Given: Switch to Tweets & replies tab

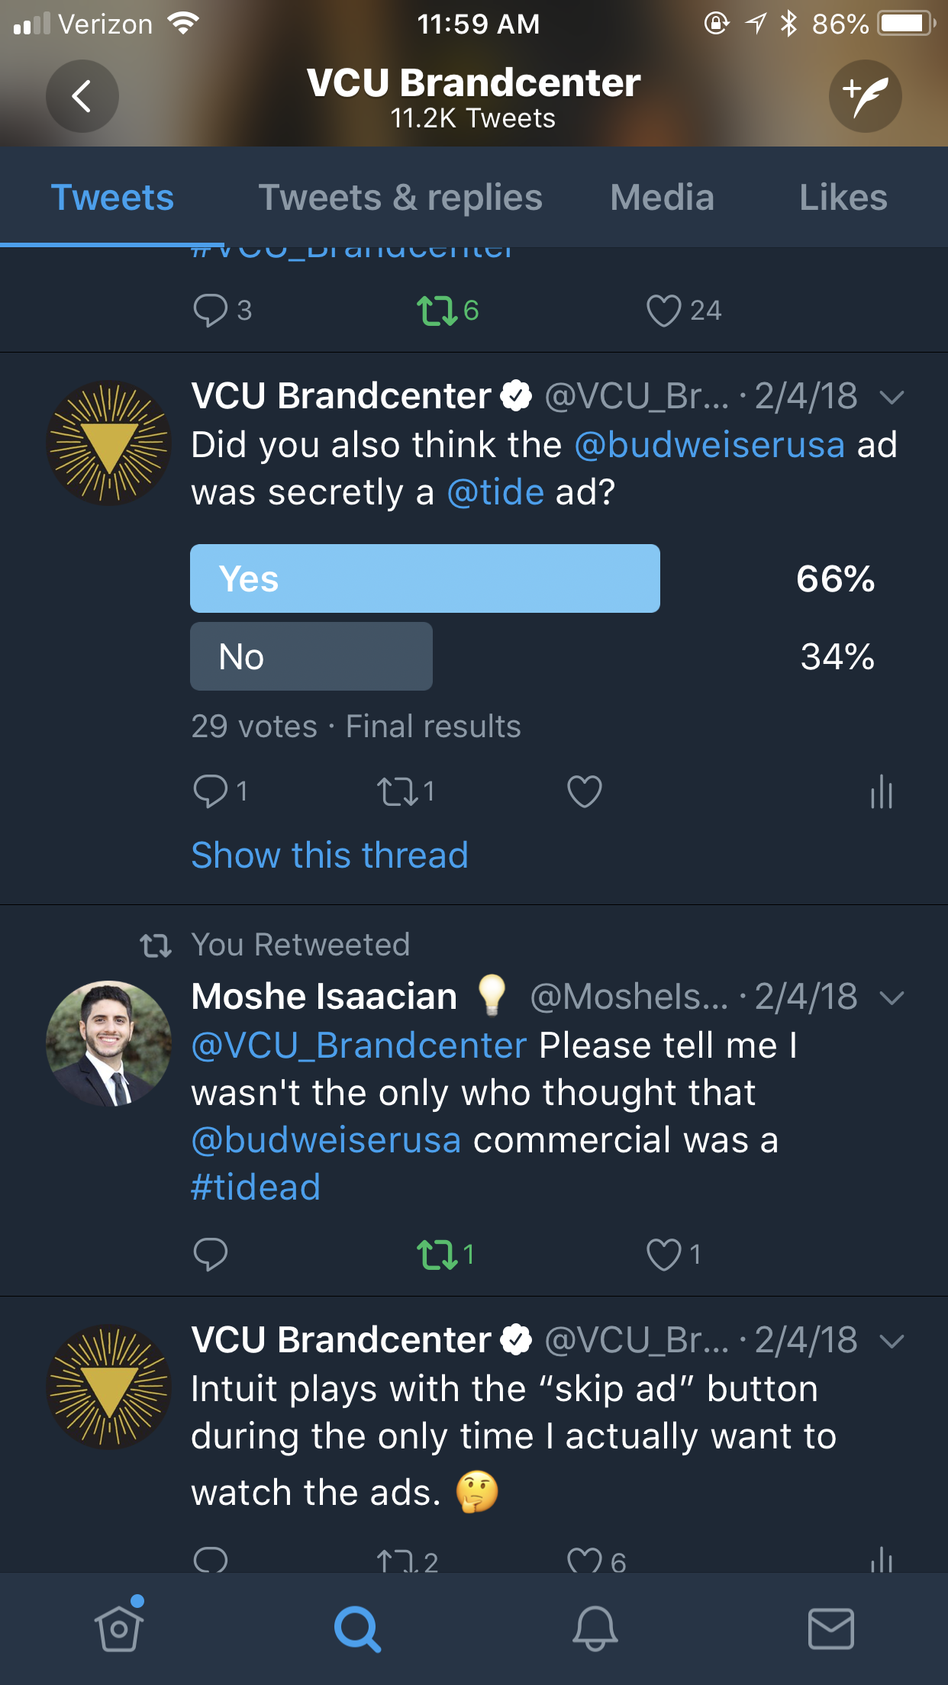Looking at the screenshot, I should point(400,198).
